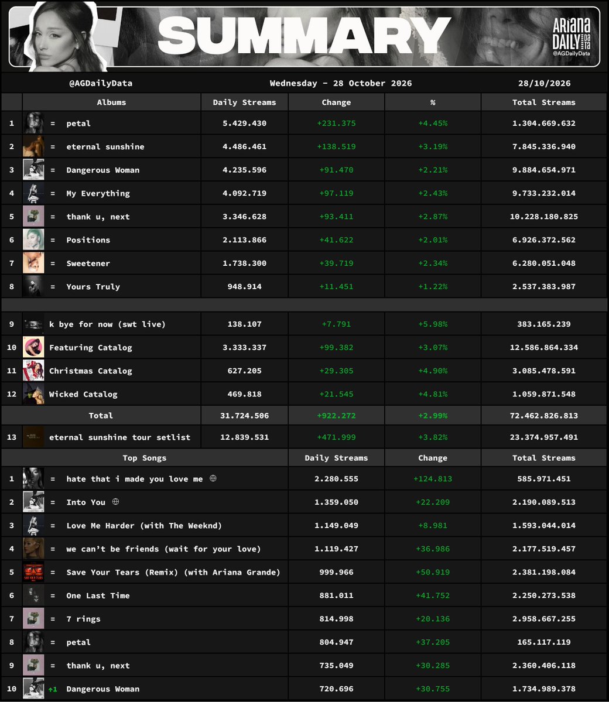609x702 pixels.
Task: Select the My Everything album cover
Action: point(33,193)
